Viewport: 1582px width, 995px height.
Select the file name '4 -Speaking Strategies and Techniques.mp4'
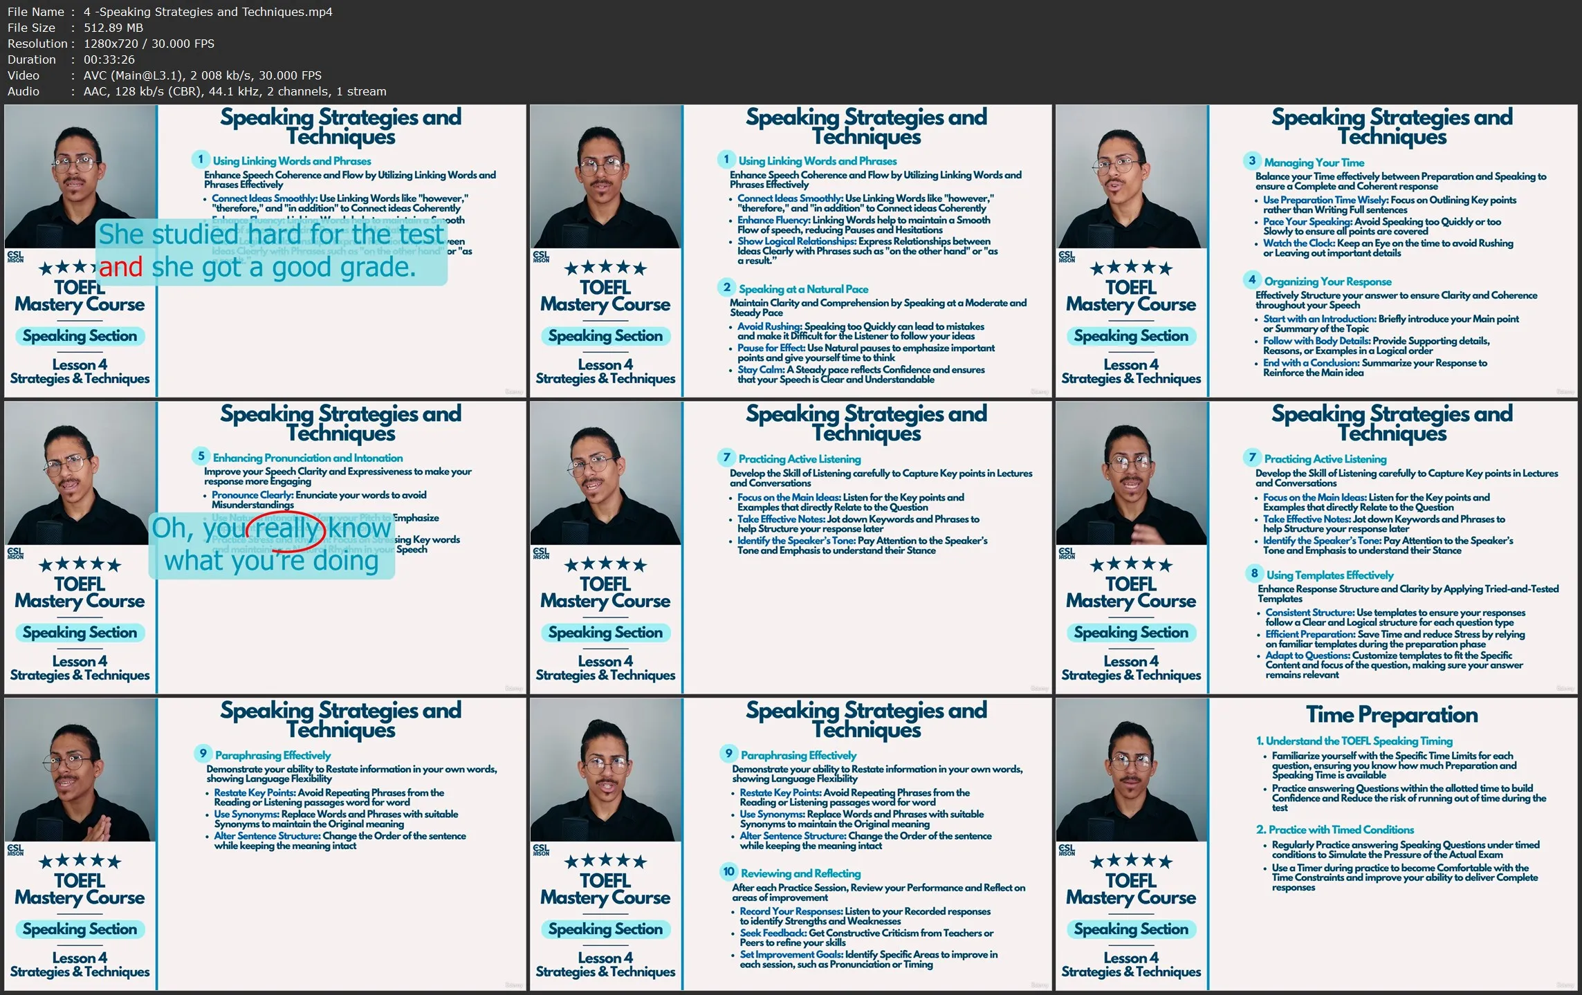click(208, 12)
